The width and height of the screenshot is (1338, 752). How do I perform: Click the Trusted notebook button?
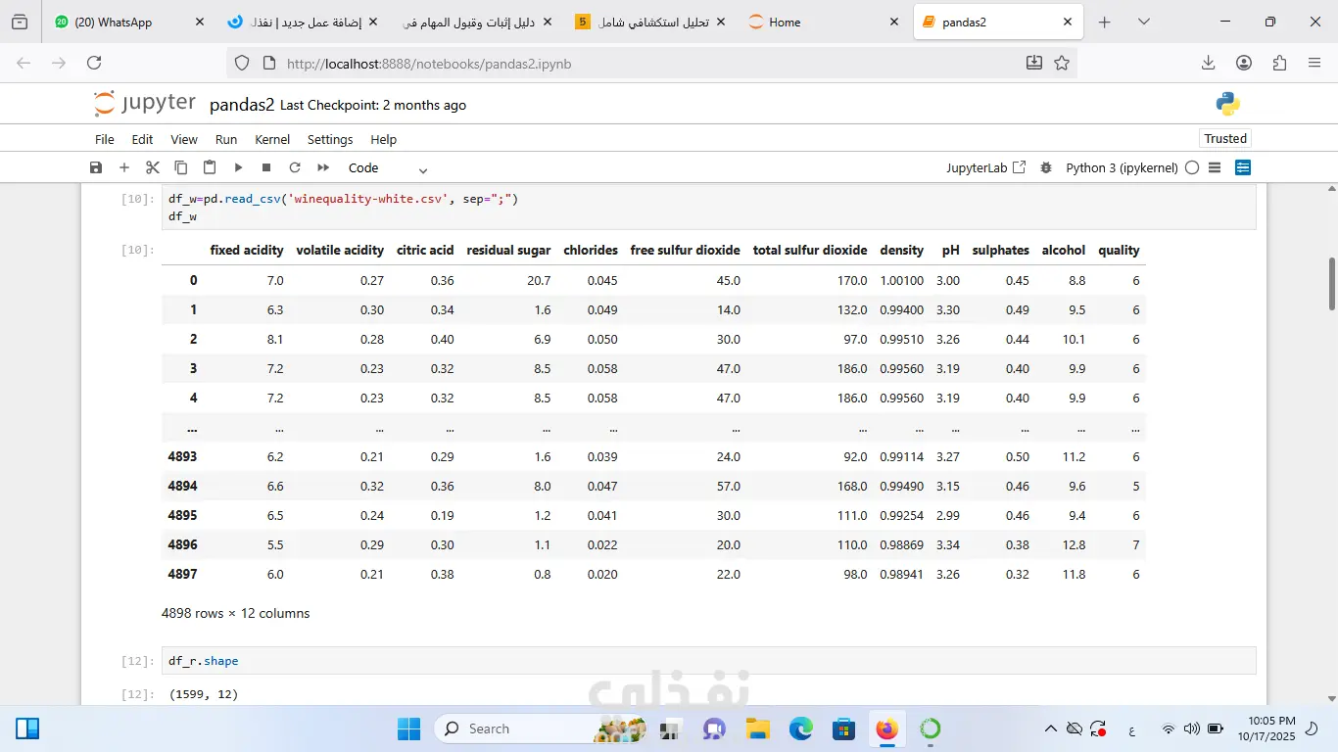(x=1225, y=138)
